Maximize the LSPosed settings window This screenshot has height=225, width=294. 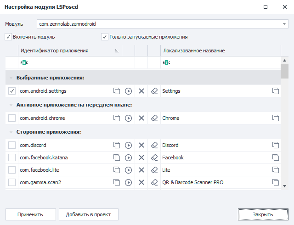tap(266, 7)
